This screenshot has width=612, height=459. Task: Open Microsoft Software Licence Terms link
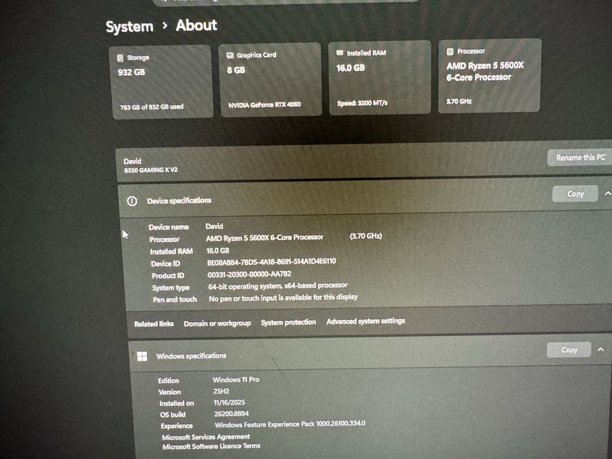212,446
